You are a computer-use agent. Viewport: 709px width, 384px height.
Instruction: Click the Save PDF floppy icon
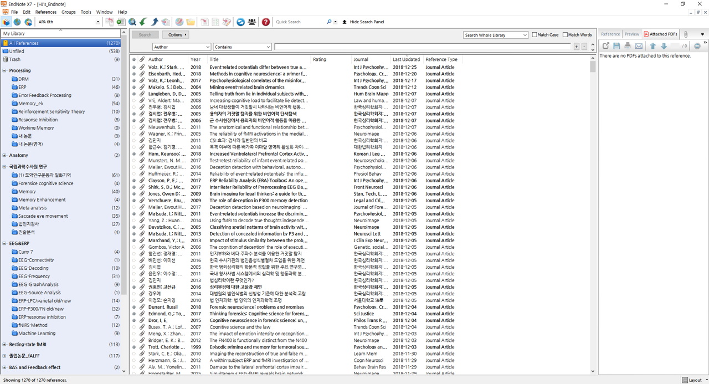(x=616, y=46)
